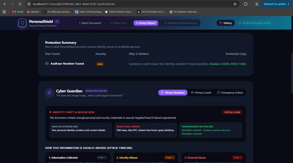Open the 1. Information Collected stage card
This screenshot has width=293, height=163.
77,158
